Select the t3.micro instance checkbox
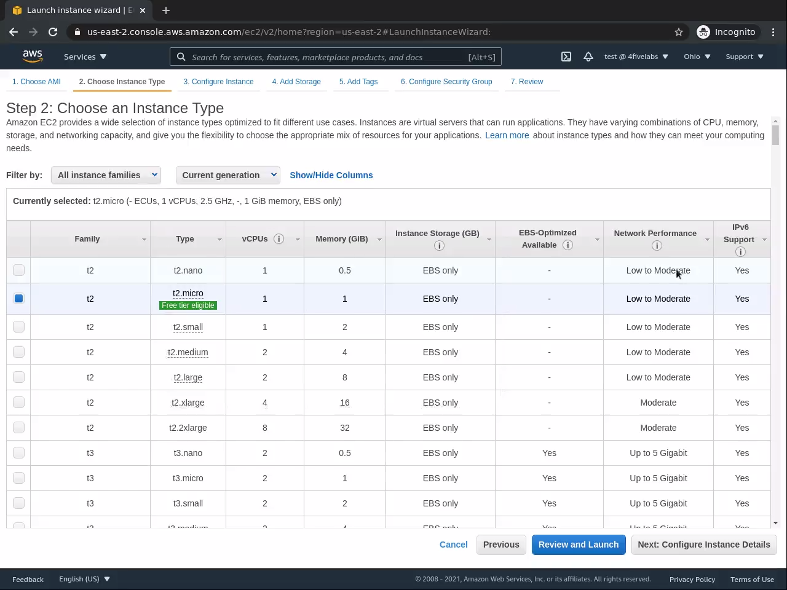The width and height of the screenshot is (787, 590). click(x=19, y=478)
